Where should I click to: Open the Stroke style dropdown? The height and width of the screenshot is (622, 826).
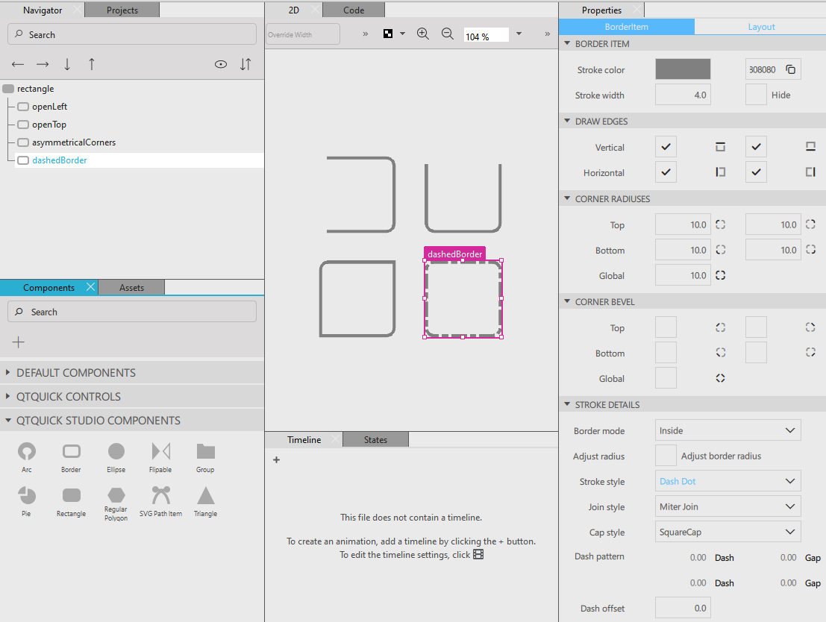[x=728, y=481]
